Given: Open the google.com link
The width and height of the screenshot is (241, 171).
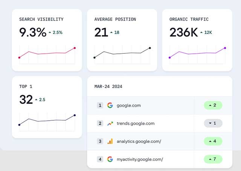Looking at the screenshot, I should (128, 105).
